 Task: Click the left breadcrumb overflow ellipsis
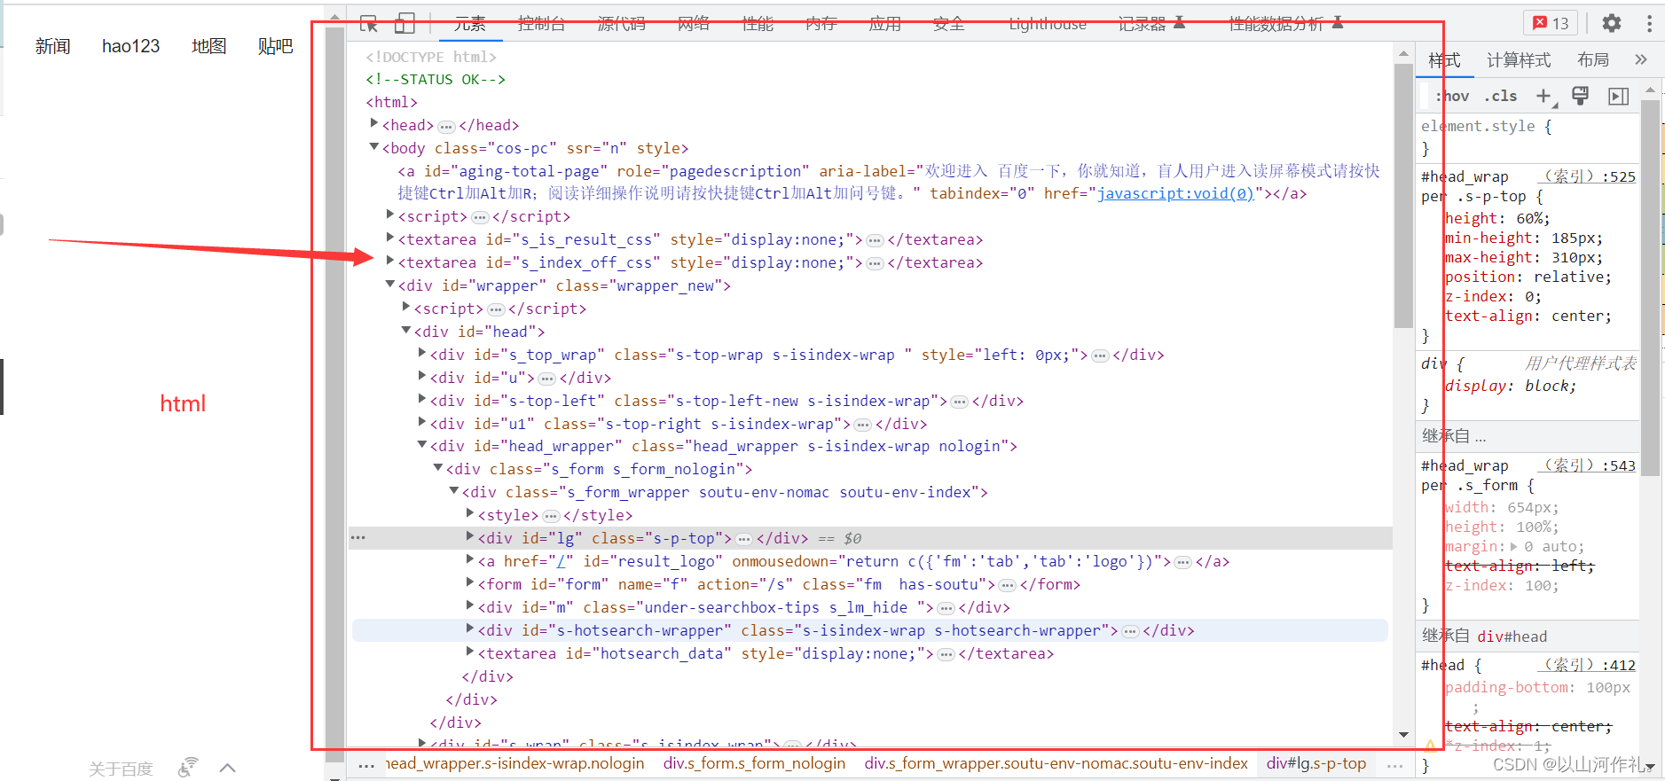[366, 764]
